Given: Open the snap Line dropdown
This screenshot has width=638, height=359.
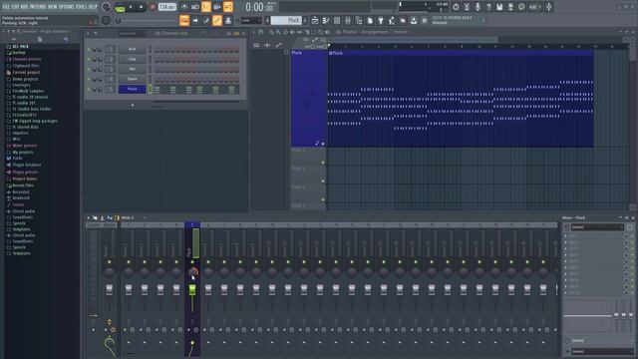Looking at the screenshot, I should click(251, 20).
